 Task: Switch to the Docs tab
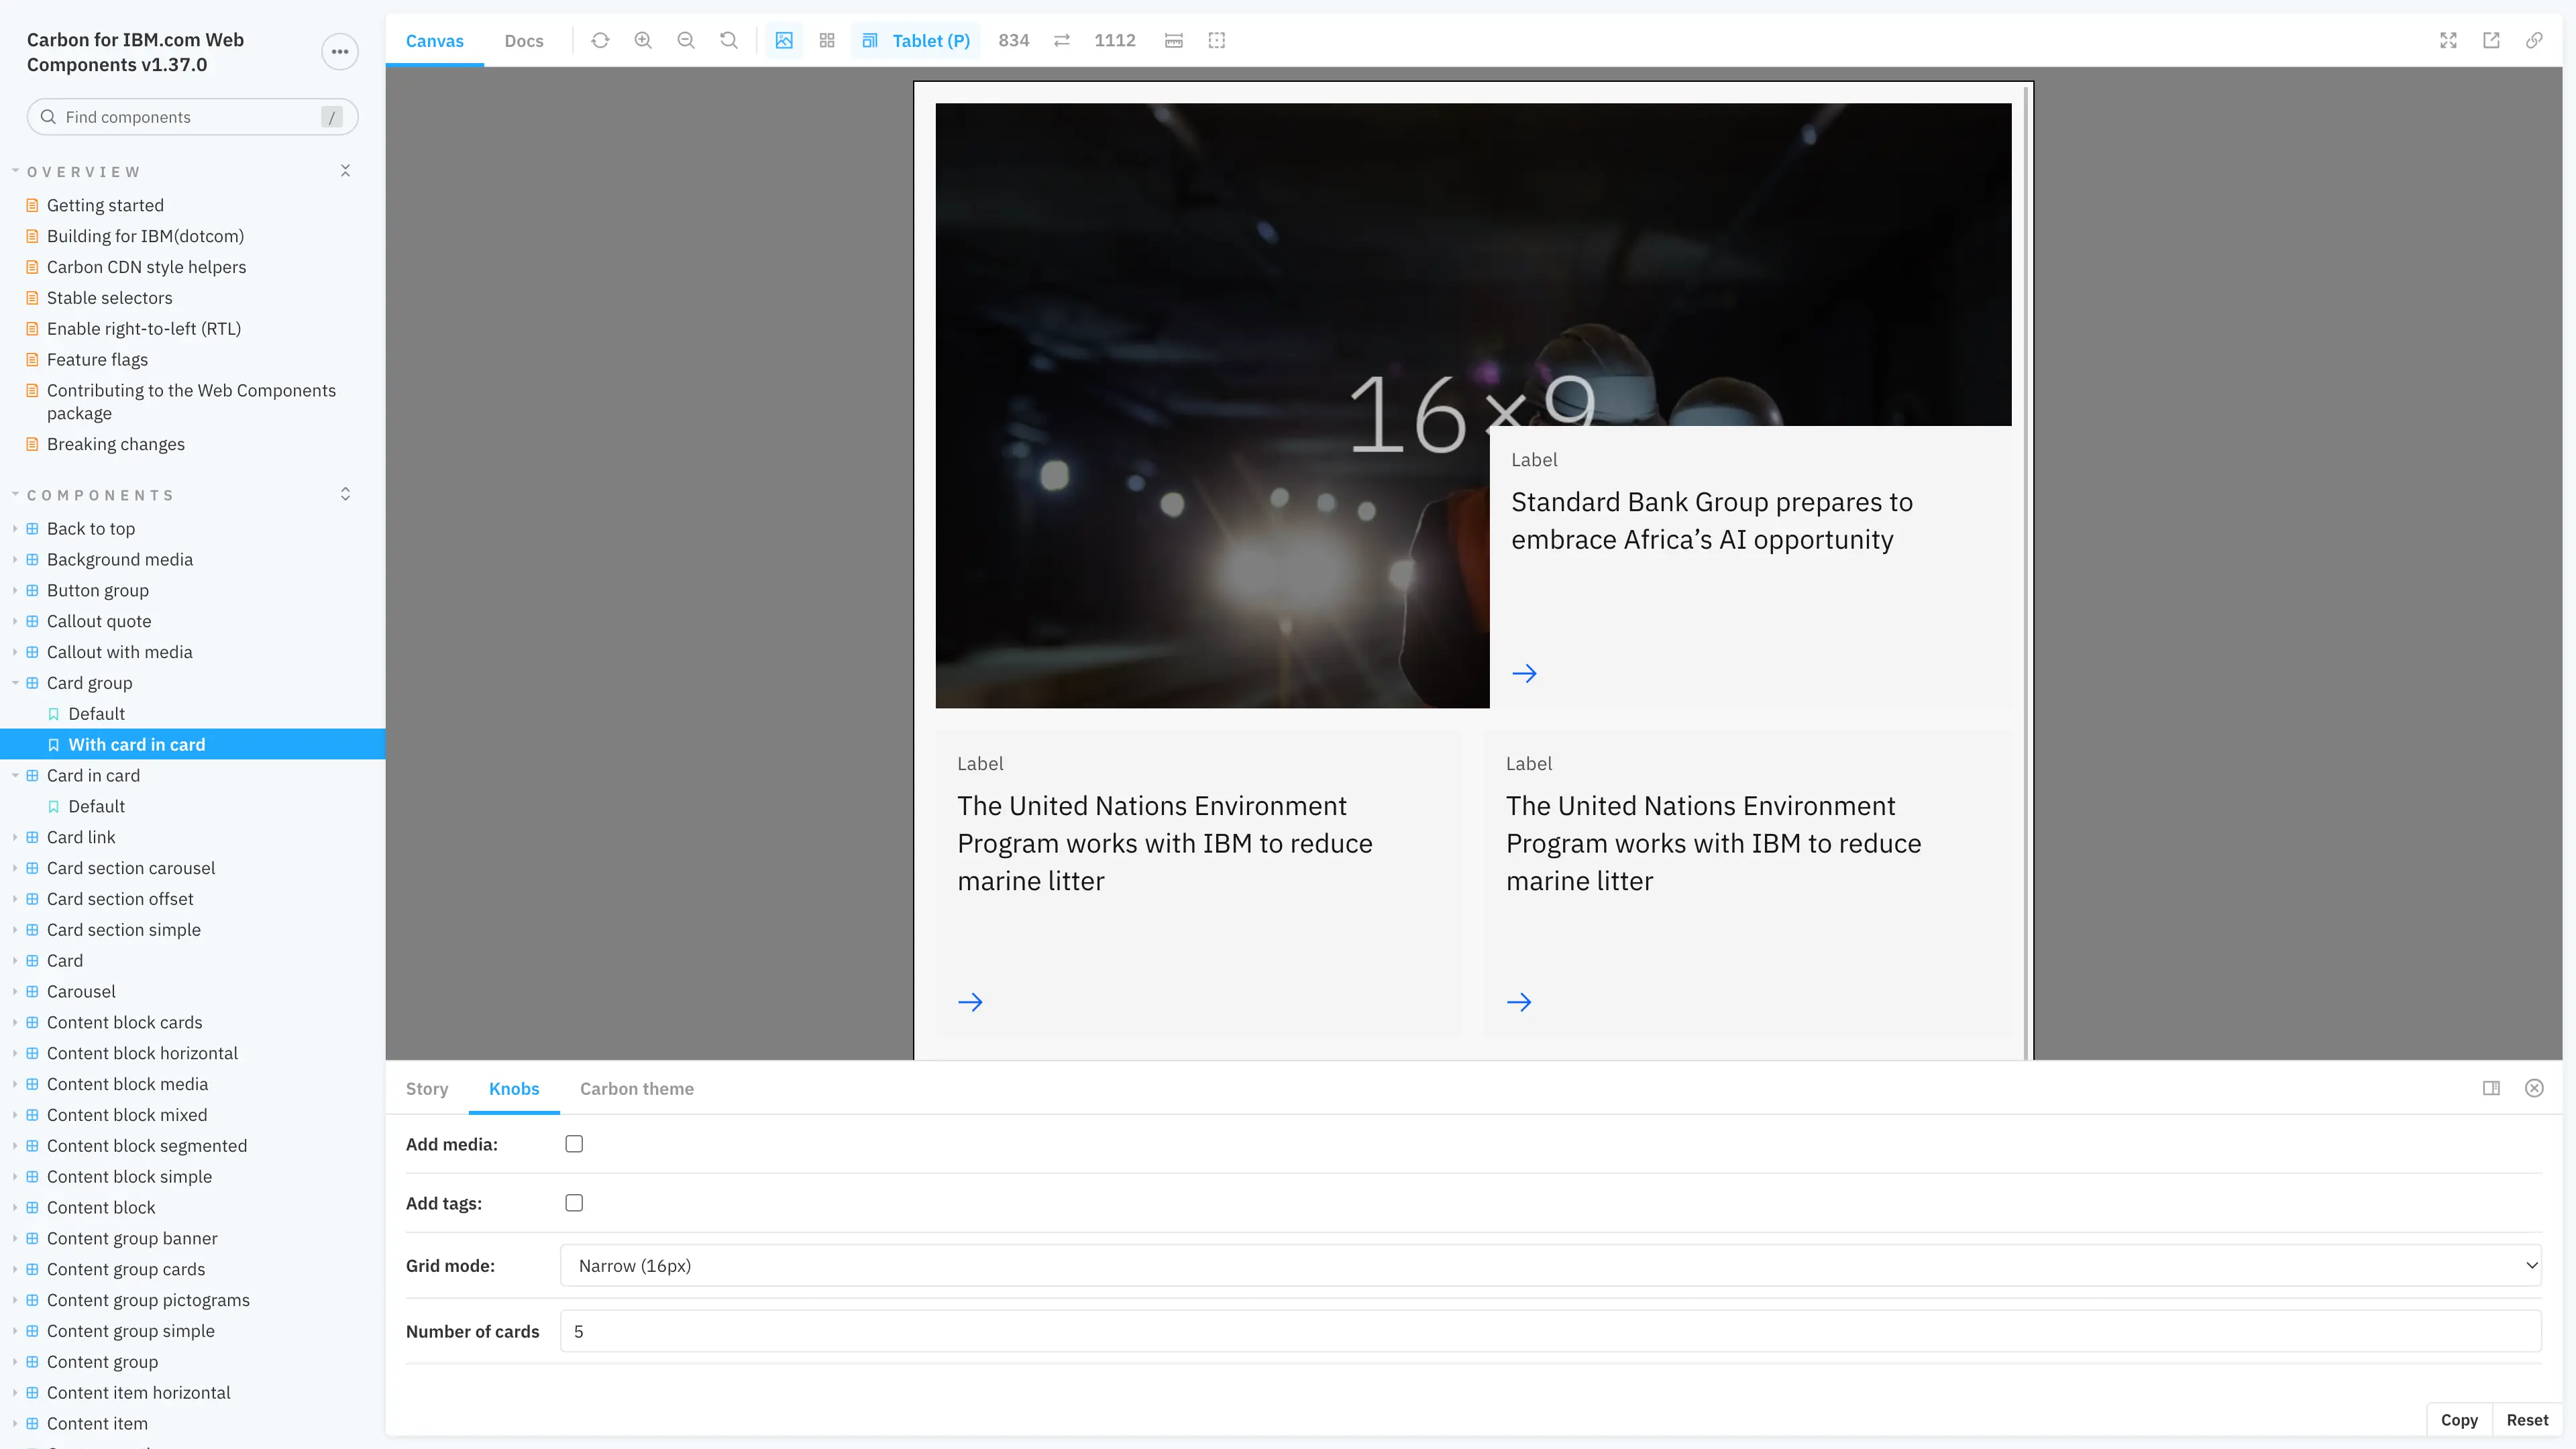(524, 41)
